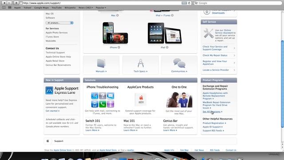Screen dimensions: 284x160
Task: Click the circle arrow next to Mac label
Action: click(117, 16)
